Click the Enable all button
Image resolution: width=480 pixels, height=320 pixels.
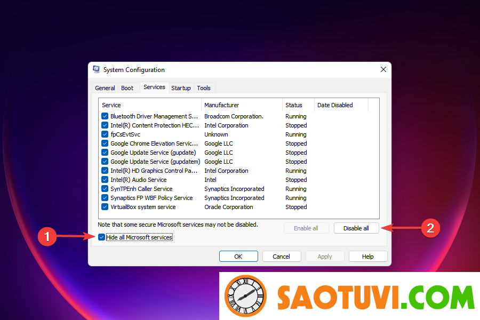point(306,228)
